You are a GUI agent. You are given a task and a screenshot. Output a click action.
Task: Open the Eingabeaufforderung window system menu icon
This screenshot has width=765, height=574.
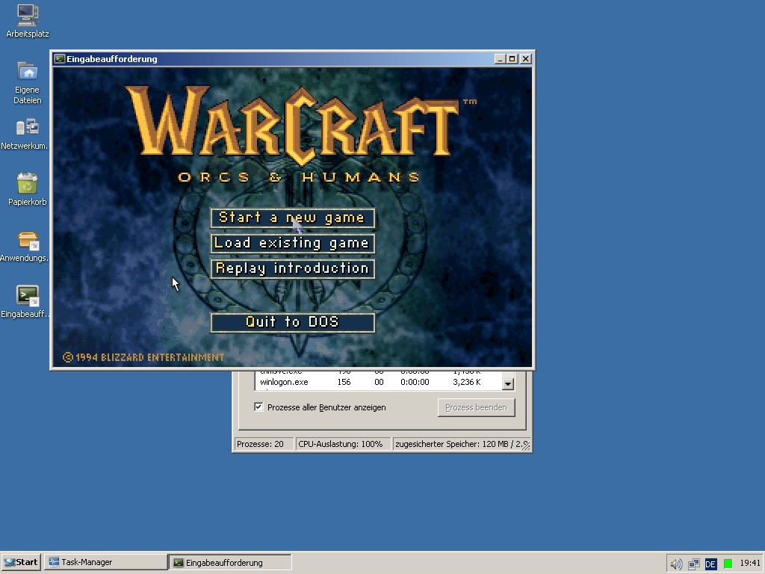(x=60, y=59)
